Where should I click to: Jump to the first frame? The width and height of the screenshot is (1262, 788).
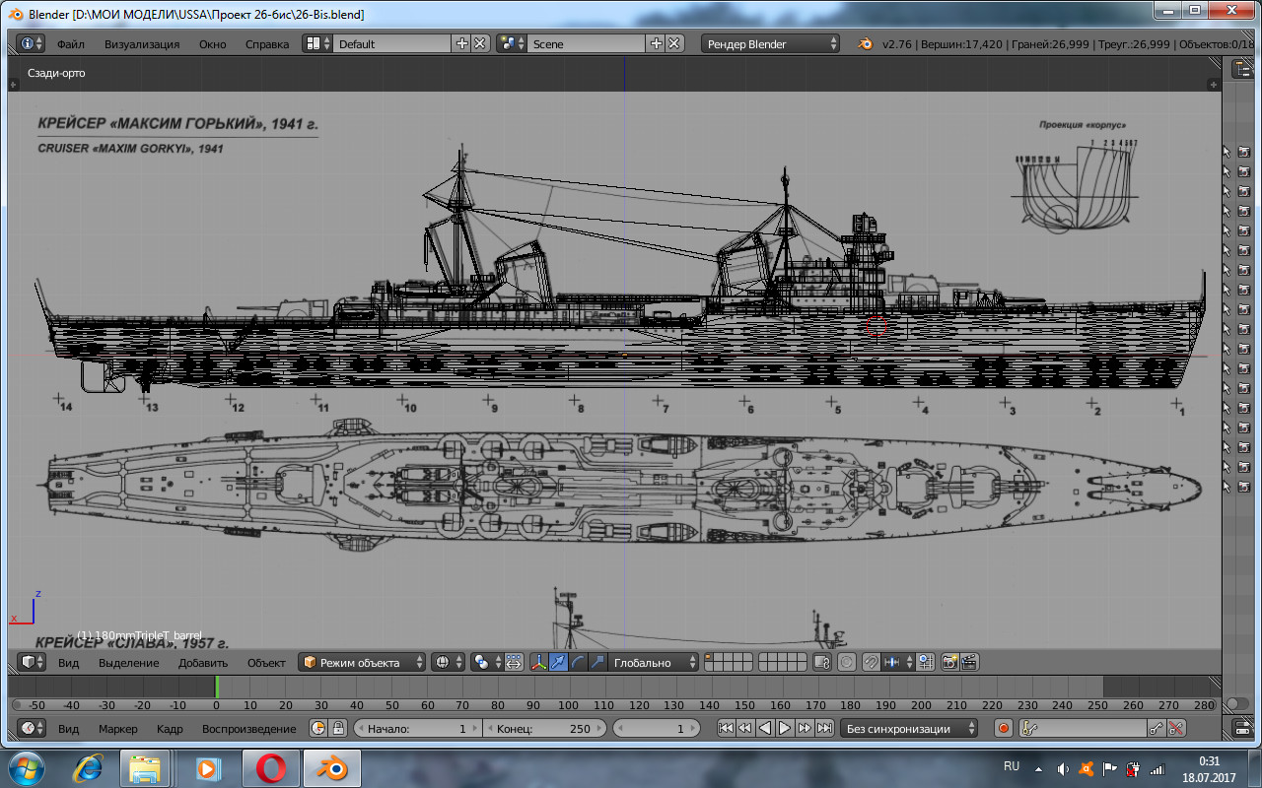(726, 728)
